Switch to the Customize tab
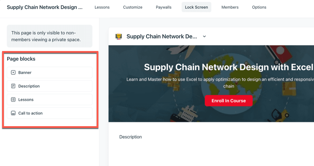 [x=133, y=7]
